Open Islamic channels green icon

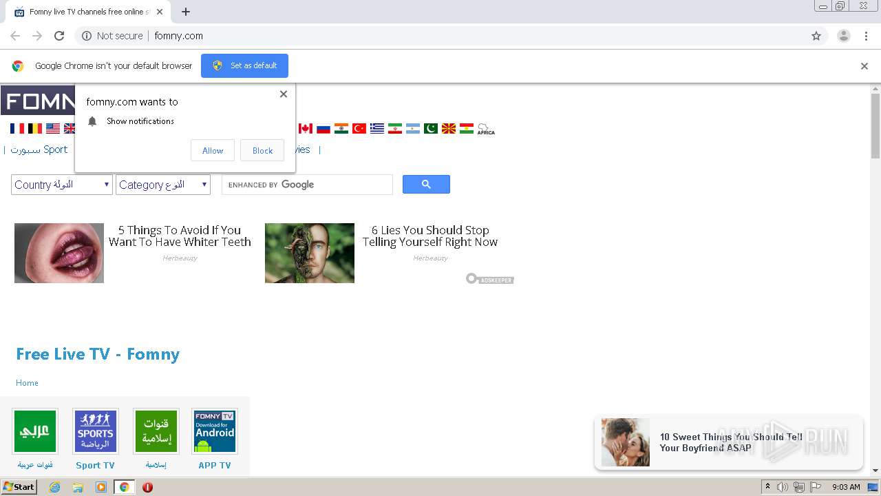(156, 431)
